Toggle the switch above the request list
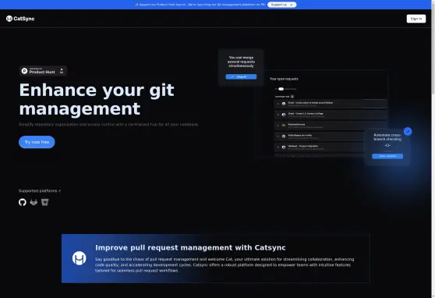 pyautogui.click(x=281, y=89)
